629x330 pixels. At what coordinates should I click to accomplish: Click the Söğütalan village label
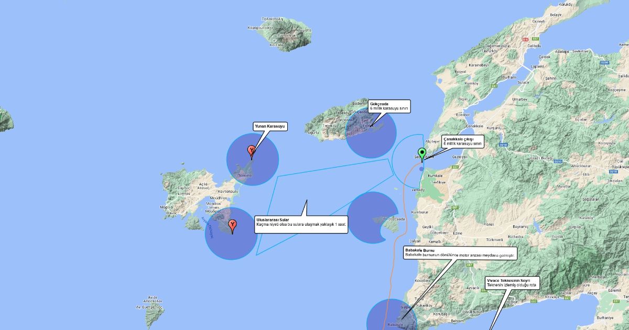[x=590, y=200]
